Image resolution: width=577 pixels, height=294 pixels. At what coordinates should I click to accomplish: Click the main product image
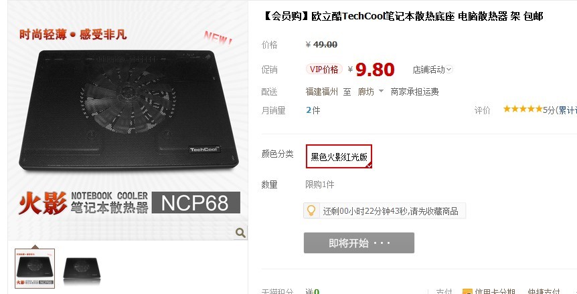tap(128, 120)
